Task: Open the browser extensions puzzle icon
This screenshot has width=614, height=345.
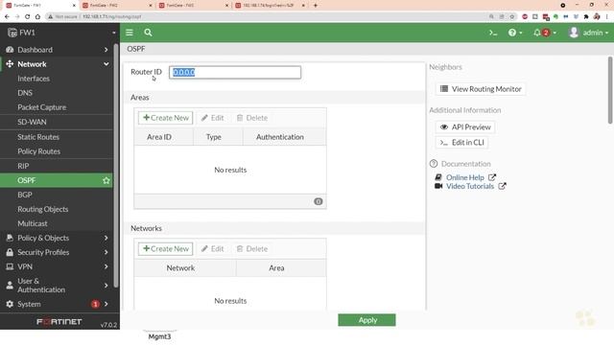Action: click(586, 17)
